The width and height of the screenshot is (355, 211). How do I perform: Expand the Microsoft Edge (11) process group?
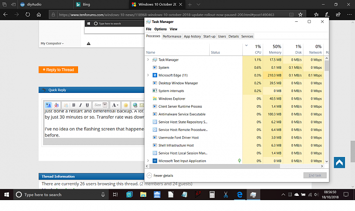click(148, 75)
